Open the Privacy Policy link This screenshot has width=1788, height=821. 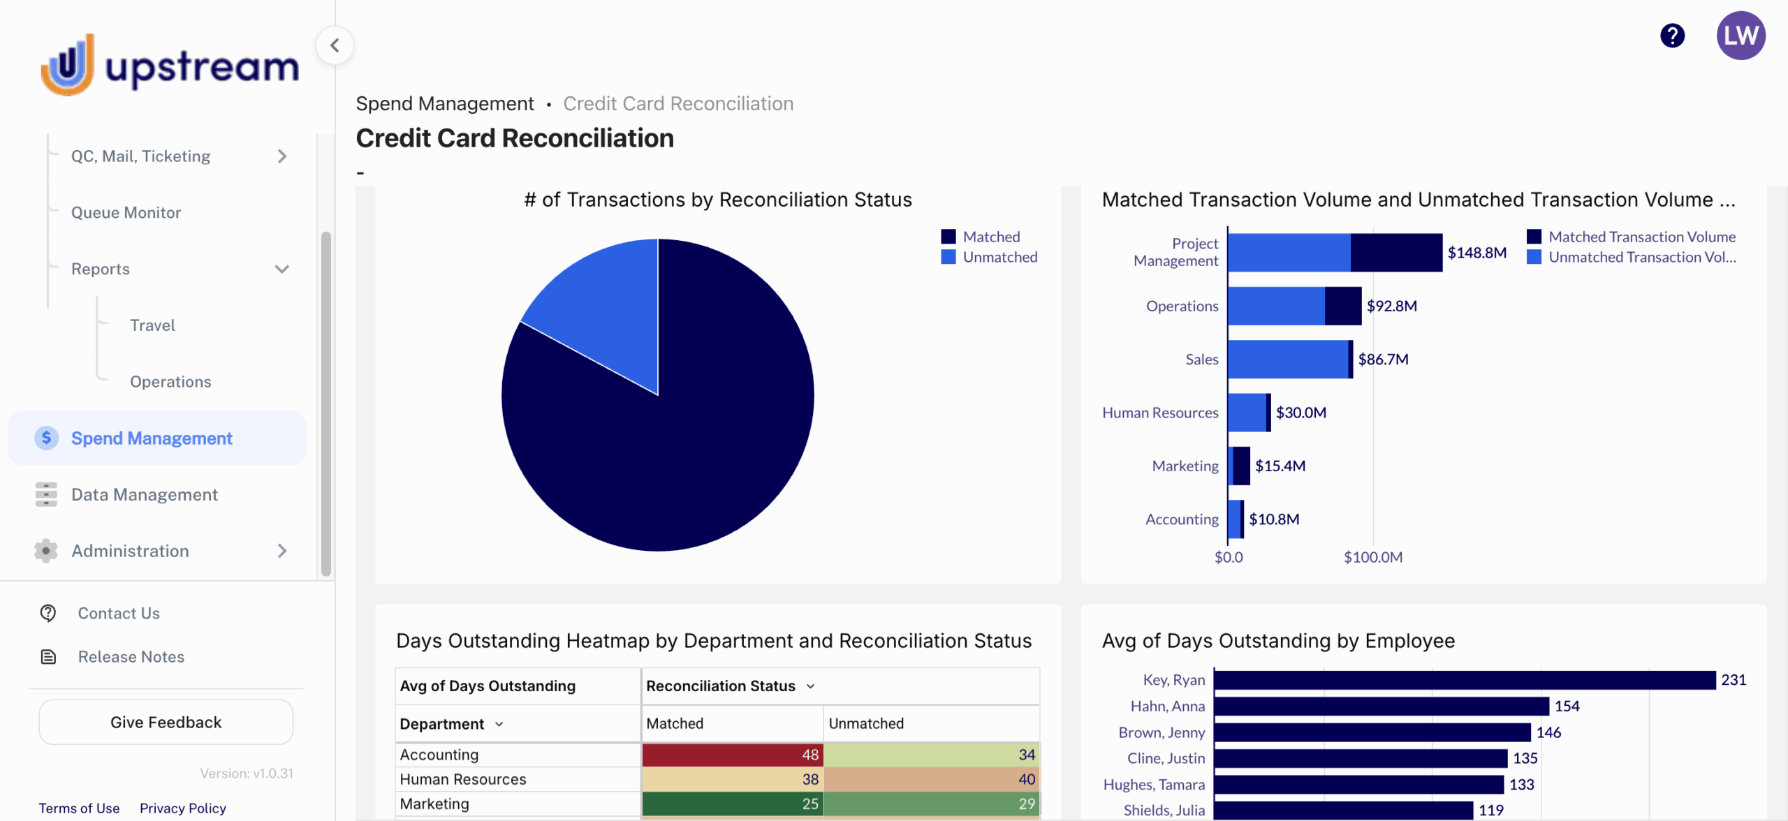182,808
